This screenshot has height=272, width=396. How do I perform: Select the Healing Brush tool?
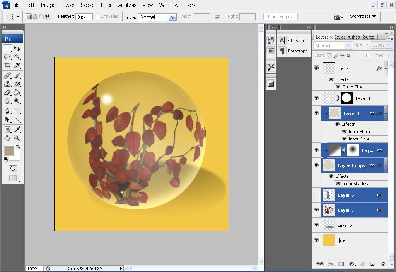tap(7, 75)
